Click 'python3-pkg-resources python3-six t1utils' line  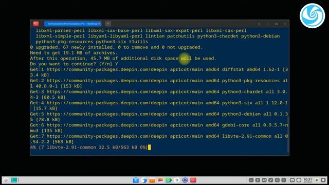92,42
